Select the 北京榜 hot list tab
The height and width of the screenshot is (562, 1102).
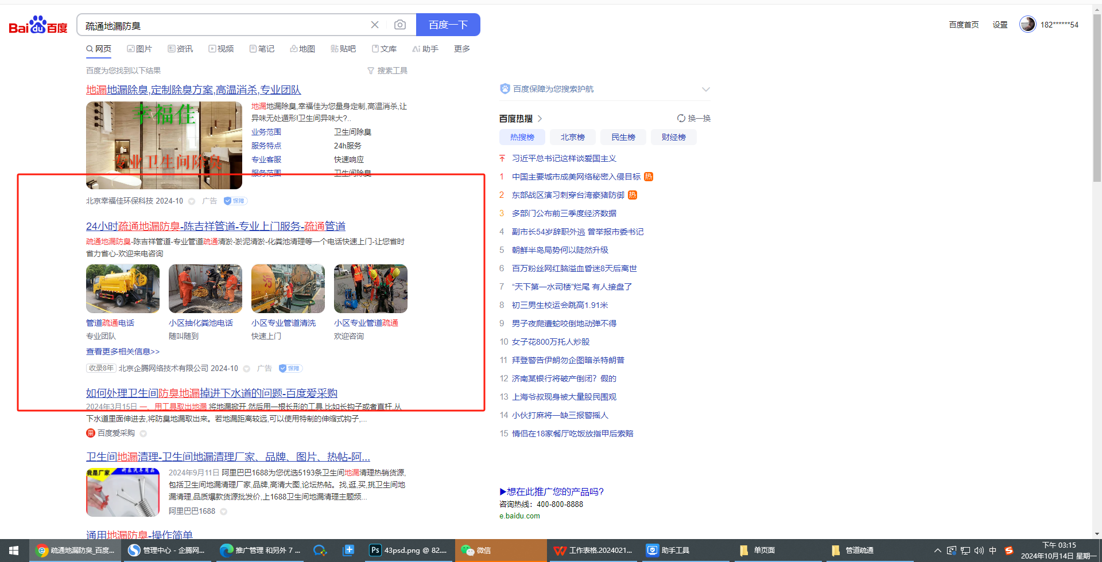(572, 137)
